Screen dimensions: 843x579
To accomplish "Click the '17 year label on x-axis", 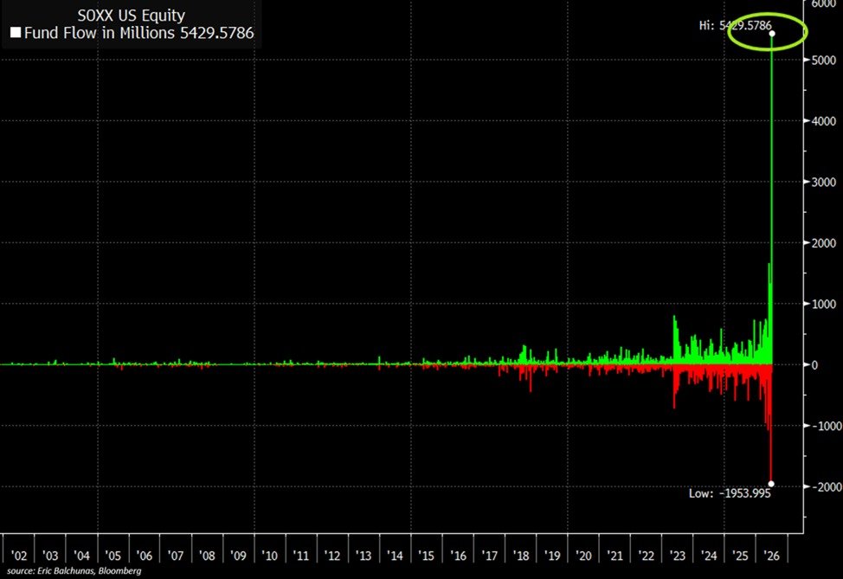I will tap(489, 556).
